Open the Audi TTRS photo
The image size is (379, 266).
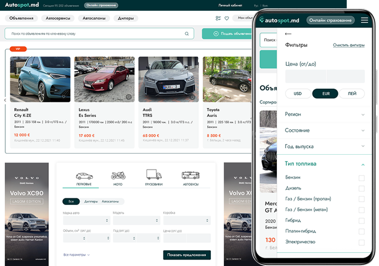pyautogui.click(x=168, y=80)
